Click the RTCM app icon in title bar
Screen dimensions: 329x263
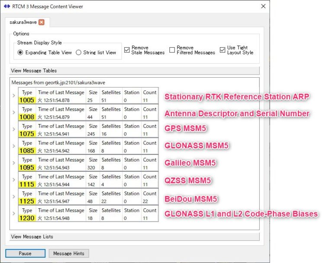click(x=7, y=7)
